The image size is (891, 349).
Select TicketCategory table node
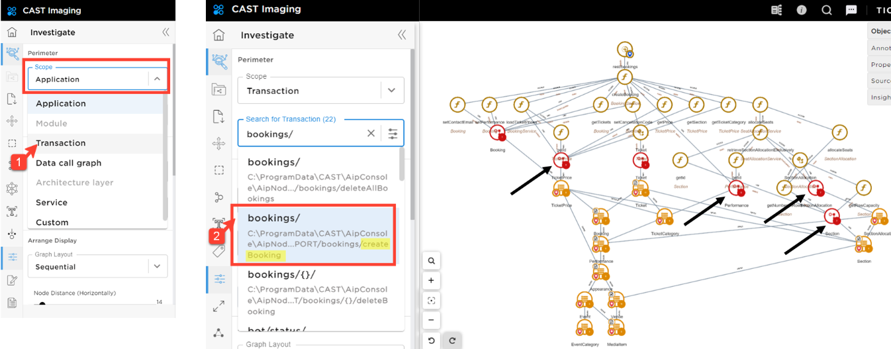(665, 217)
